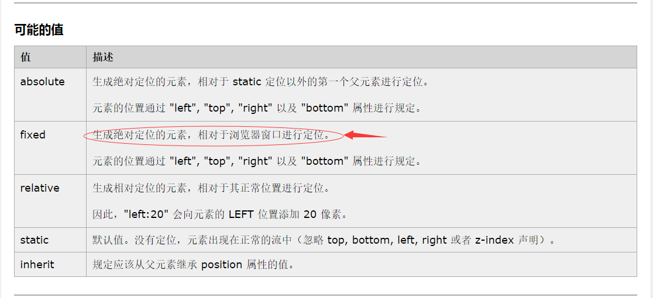Select the "static" value cell
653x298 pixels.
[x=35, y=240]
